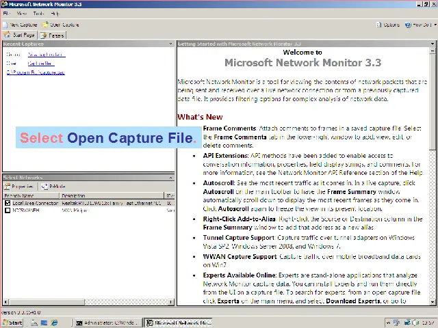
Task: Click the Friendly Name column header
Action: 31,195
